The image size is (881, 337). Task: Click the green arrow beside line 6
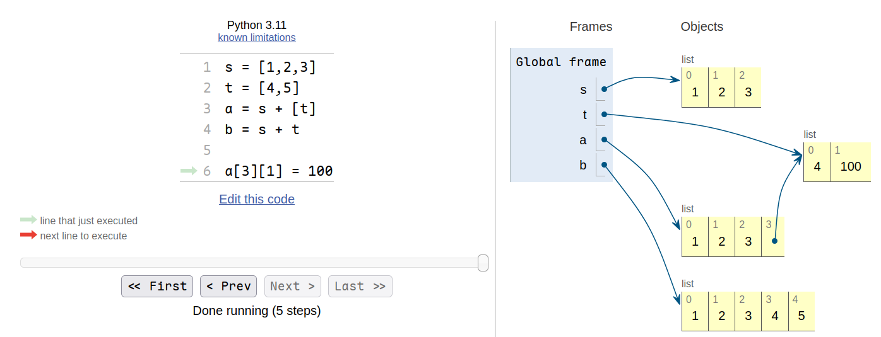[x=189, y=171]
